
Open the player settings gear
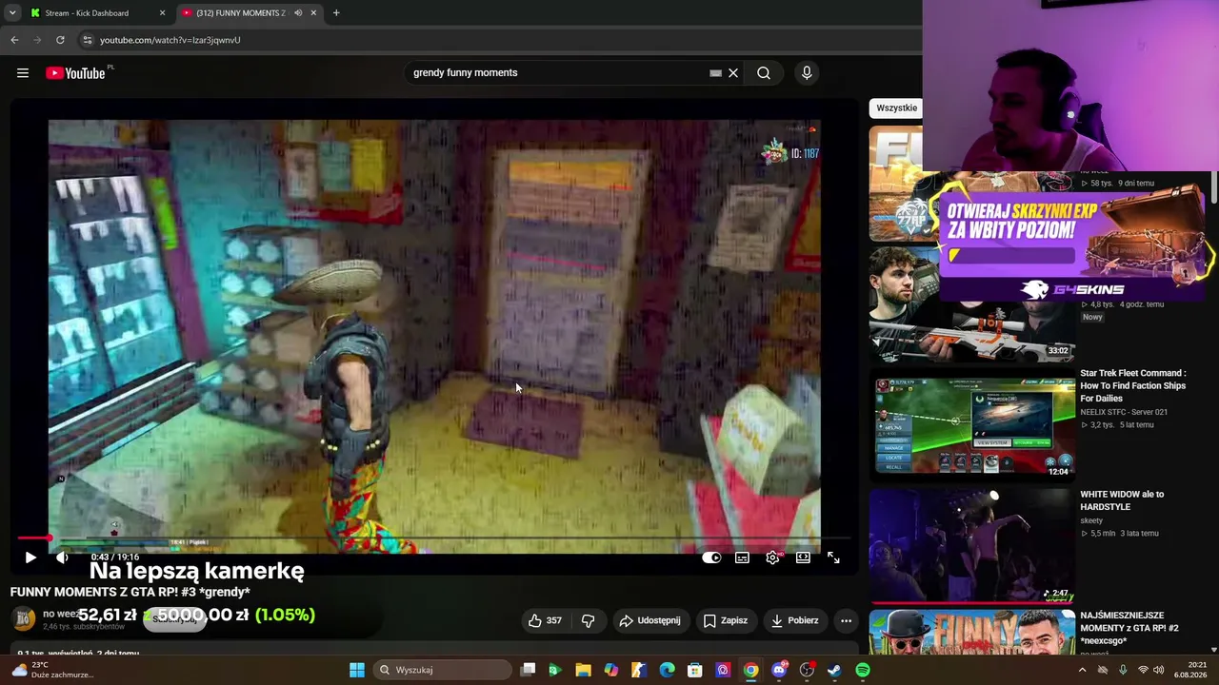tap(772, 558)
